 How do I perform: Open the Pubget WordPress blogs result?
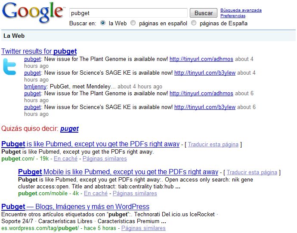75,207
